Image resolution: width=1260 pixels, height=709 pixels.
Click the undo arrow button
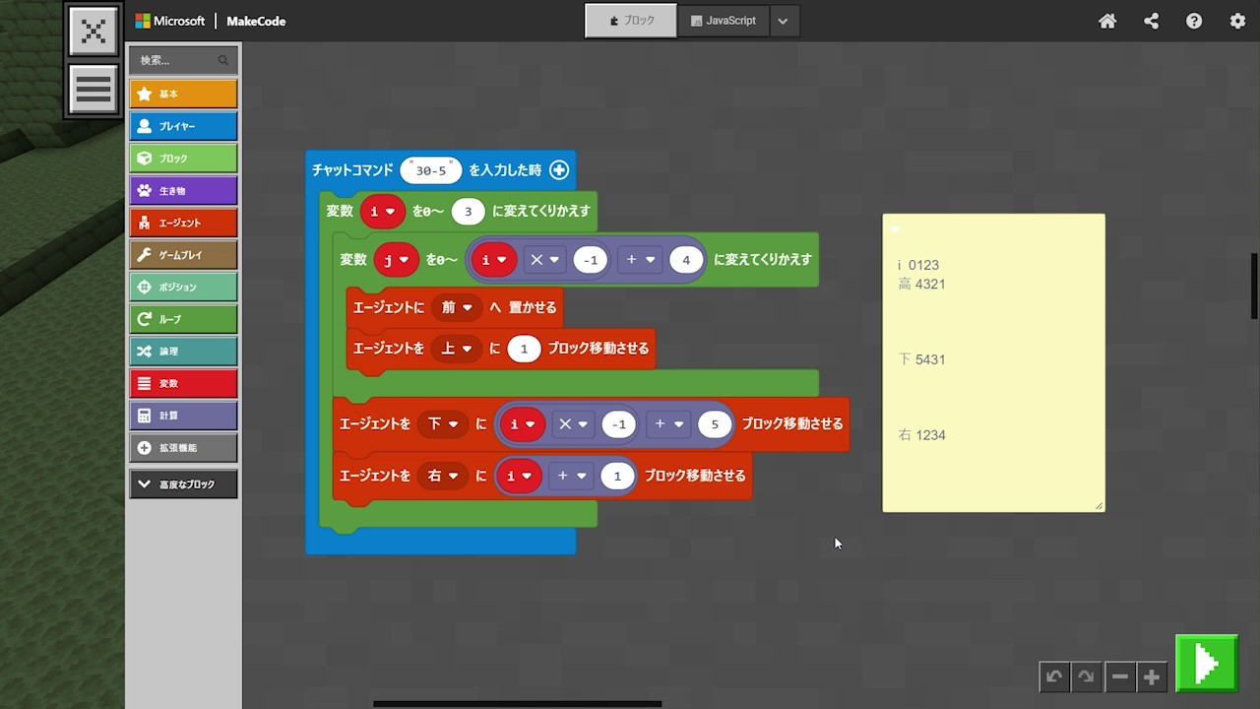[1054, 677]
